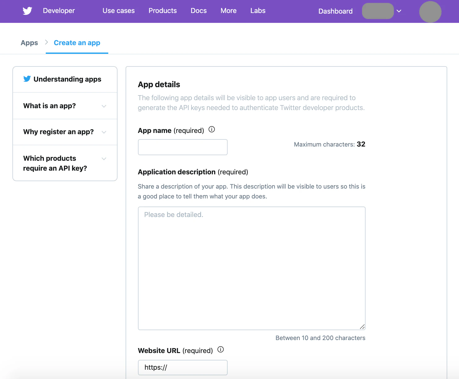Expand the "Why register an app?" section
This screenshot has width=459, height=379.
(65, 132)
